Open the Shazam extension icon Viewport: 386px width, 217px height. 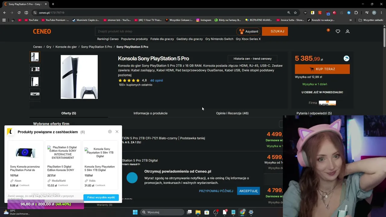[x=349, y=13]
